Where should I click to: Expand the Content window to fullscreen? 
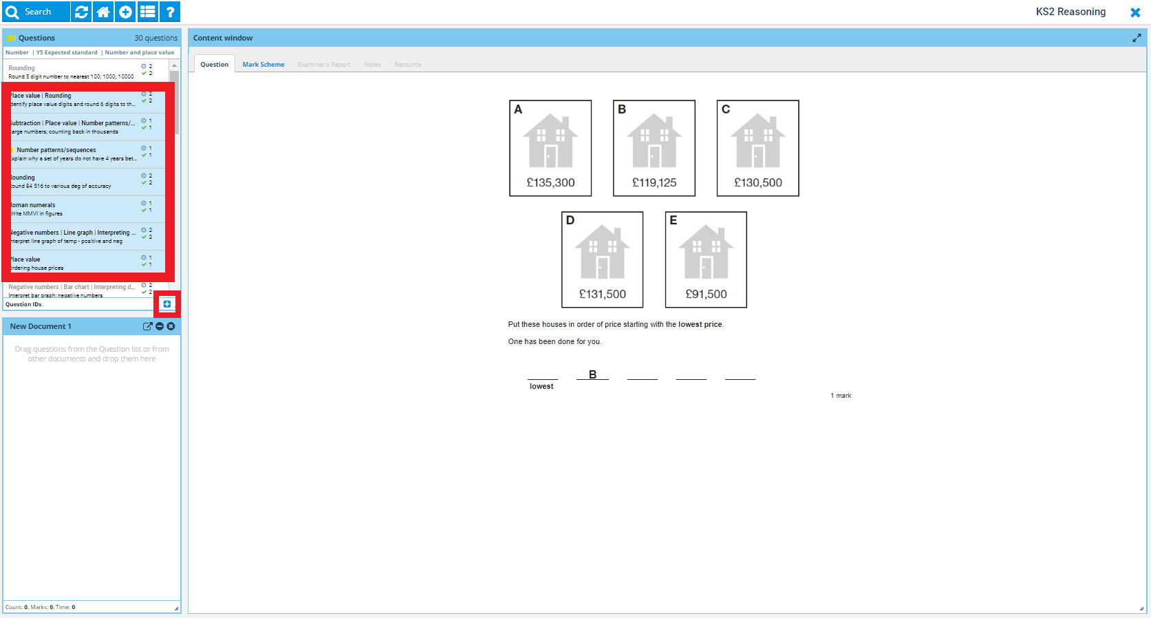tap(1137, 39)
